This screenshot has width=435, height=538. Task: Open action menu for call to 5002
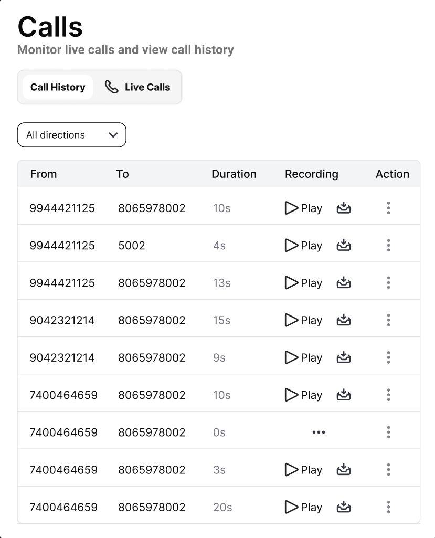[x=388, y=245]
